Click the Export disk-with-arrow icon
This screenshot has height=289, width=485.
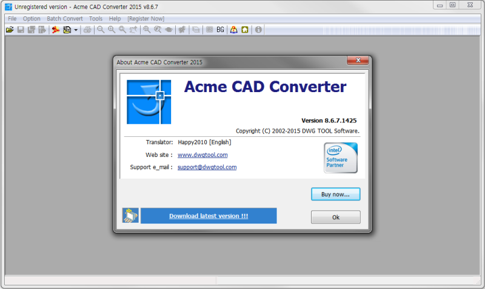[42, 30]
